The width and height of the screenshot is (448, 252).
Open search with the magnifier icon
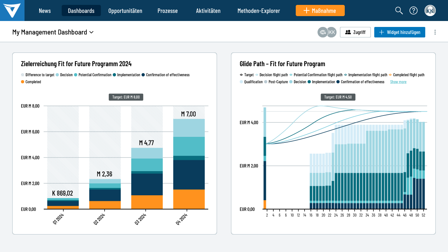[399, 10]
